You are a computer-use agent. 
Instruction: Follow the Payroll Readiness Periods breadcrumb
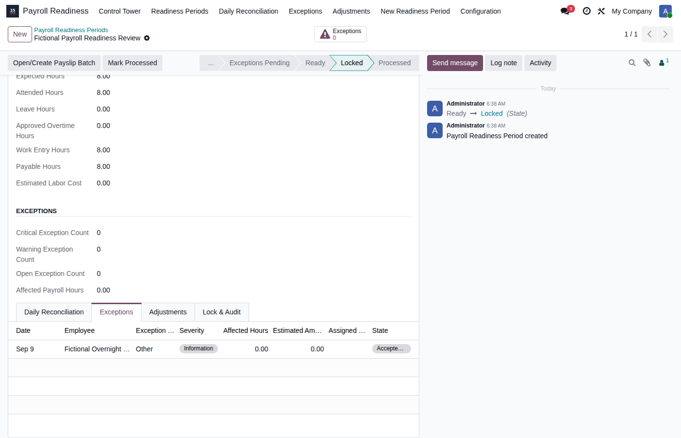(71, 30)
